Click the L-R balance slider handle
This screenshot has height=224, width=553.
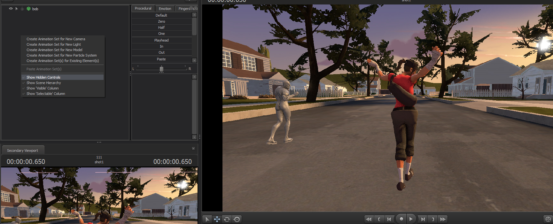click(x=161, y=69)
